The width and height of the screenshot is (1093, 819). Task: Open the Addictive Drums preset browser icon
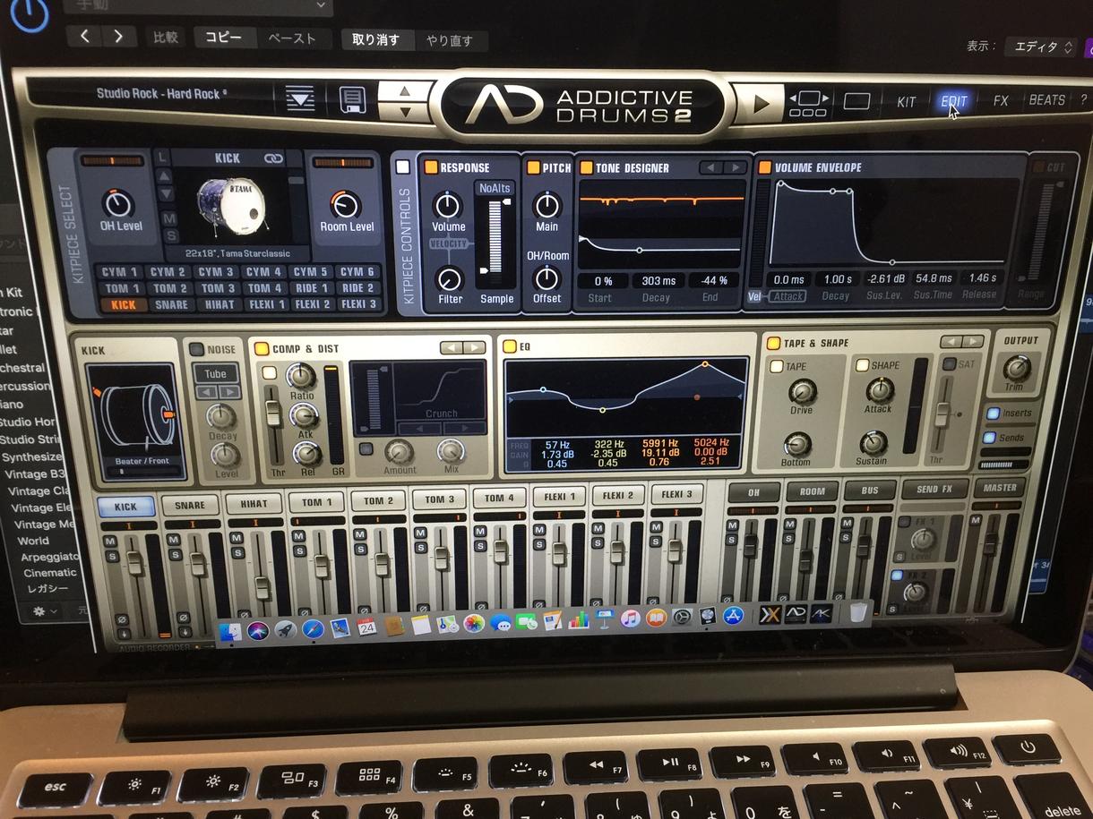[299, 98]
